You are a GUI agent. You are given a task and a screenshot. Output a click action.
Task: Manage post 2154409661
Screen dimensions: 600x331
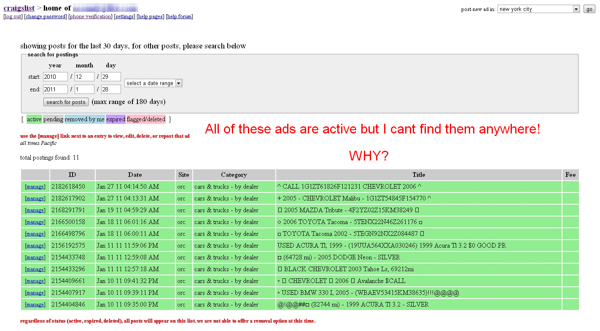pos(35,281)
